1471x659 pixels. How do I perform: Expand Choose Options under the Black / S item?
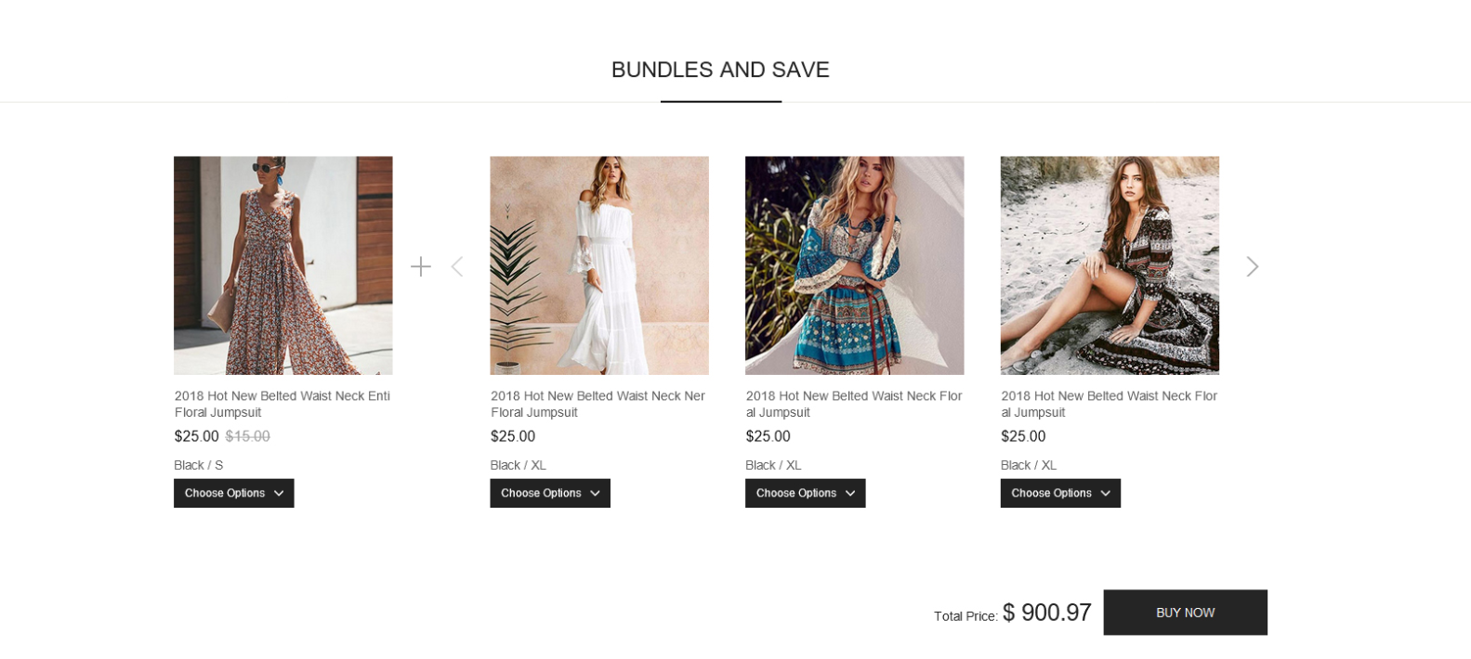click(x=233, y=493)
